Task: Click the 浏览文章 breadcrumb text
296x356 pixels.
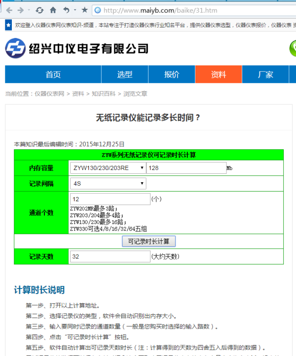Action: (135, 94)
